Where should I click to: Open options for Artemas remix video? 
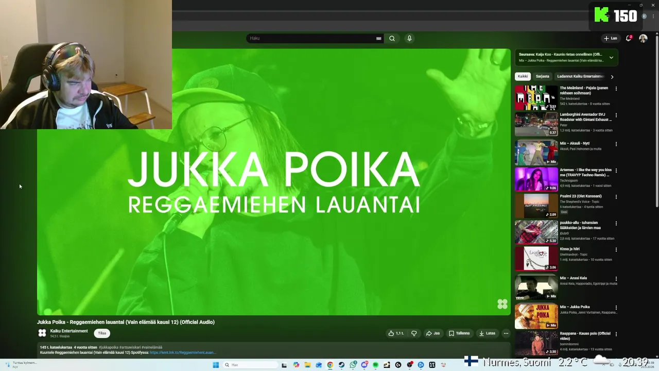pyautogui.click(x=616, y=170)
